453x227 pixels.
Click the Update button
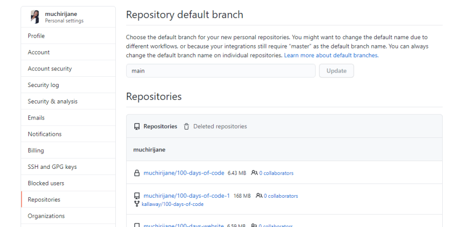336,71
